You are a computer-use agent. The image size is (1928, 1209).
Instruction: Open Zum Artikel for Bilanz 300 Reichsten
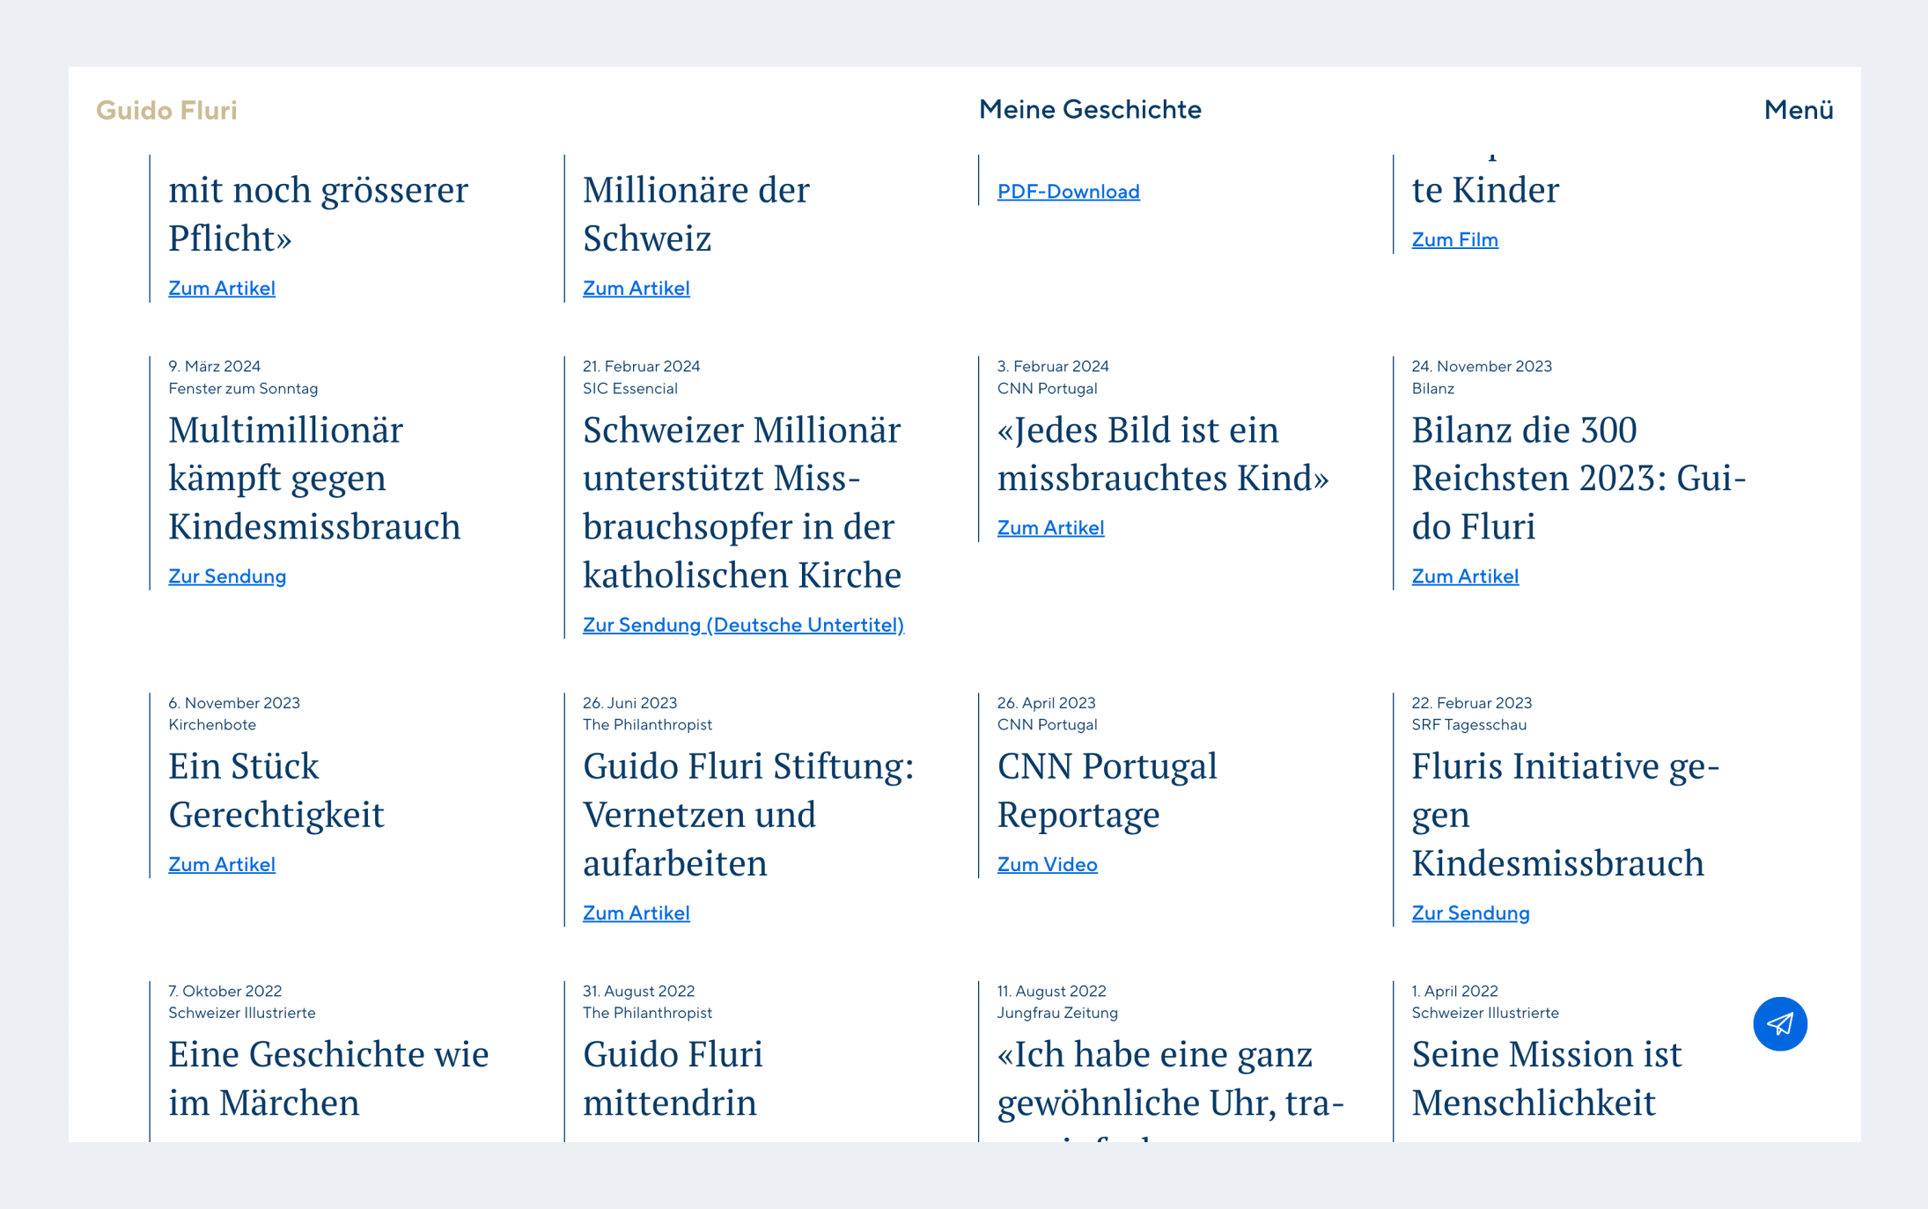(x=1465, y=576)
